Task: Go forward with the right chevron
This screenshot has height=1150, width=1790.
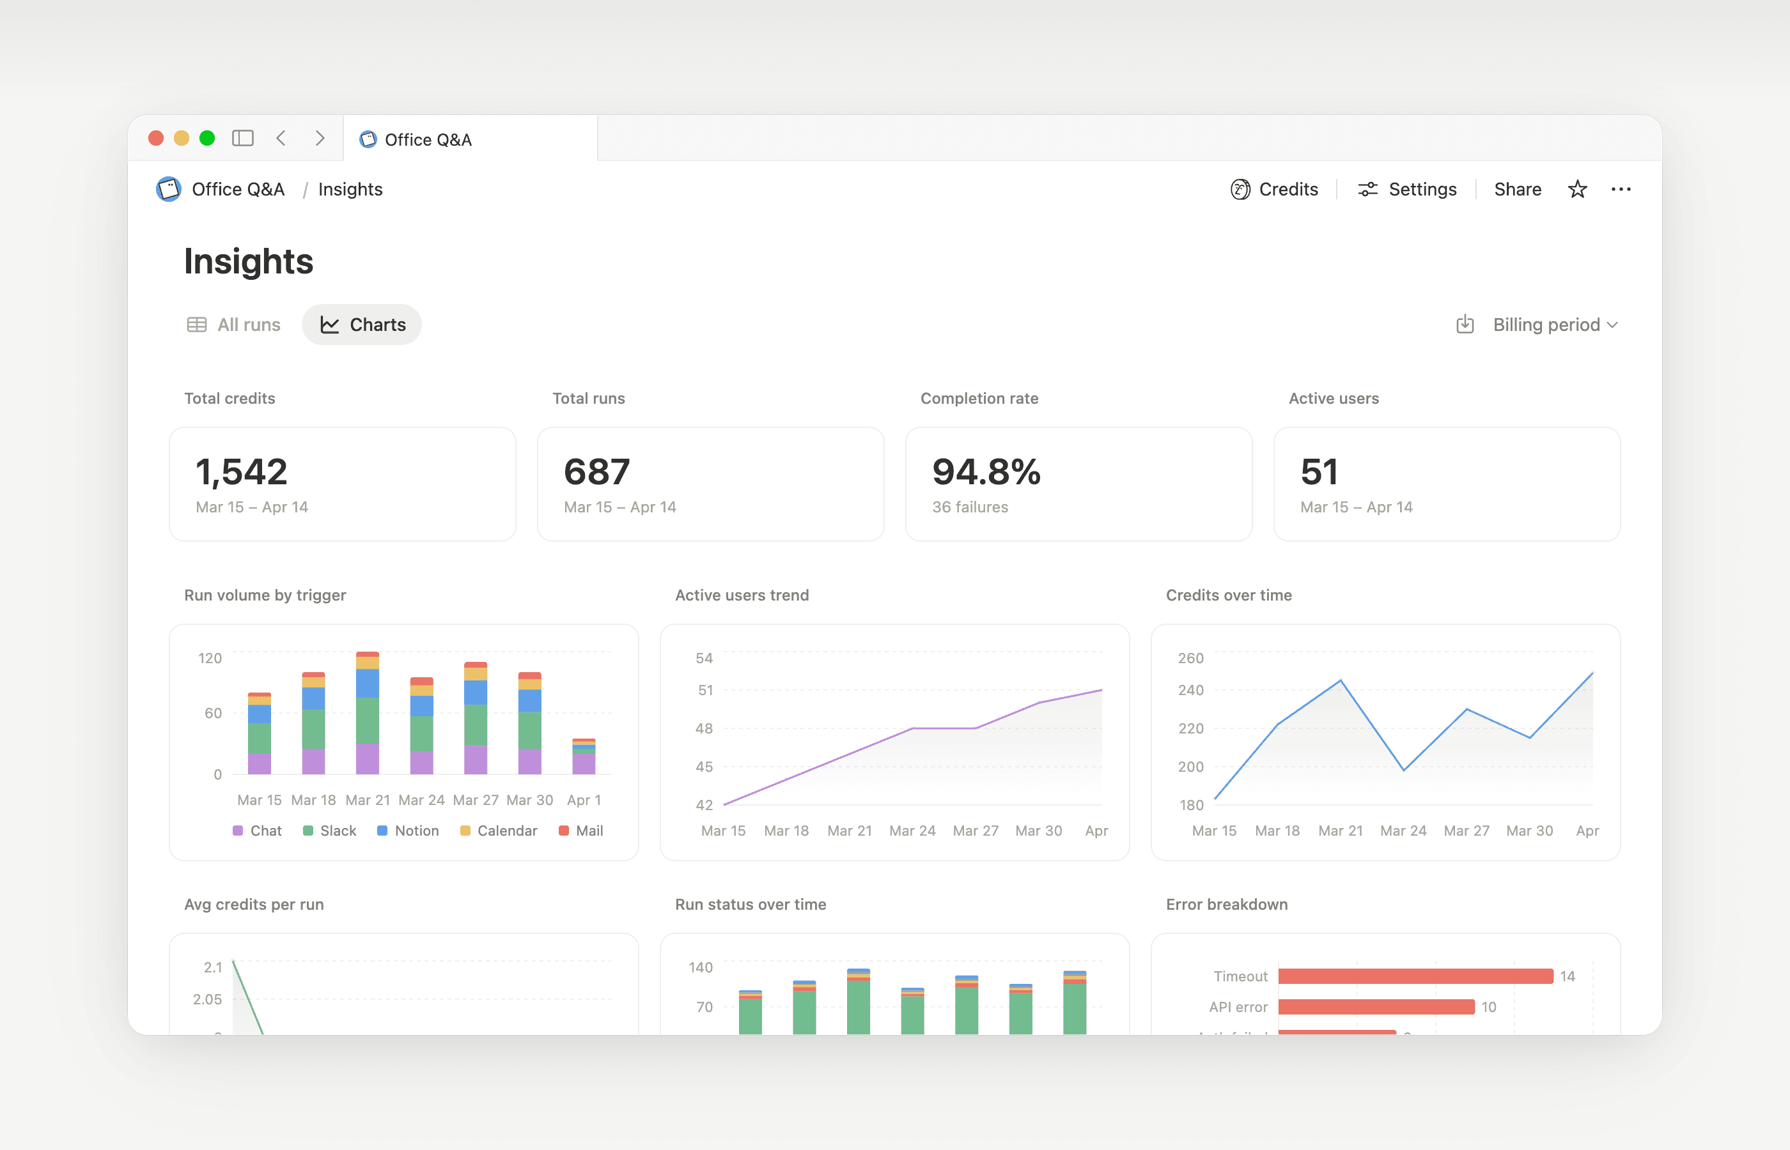Action: 320,138
